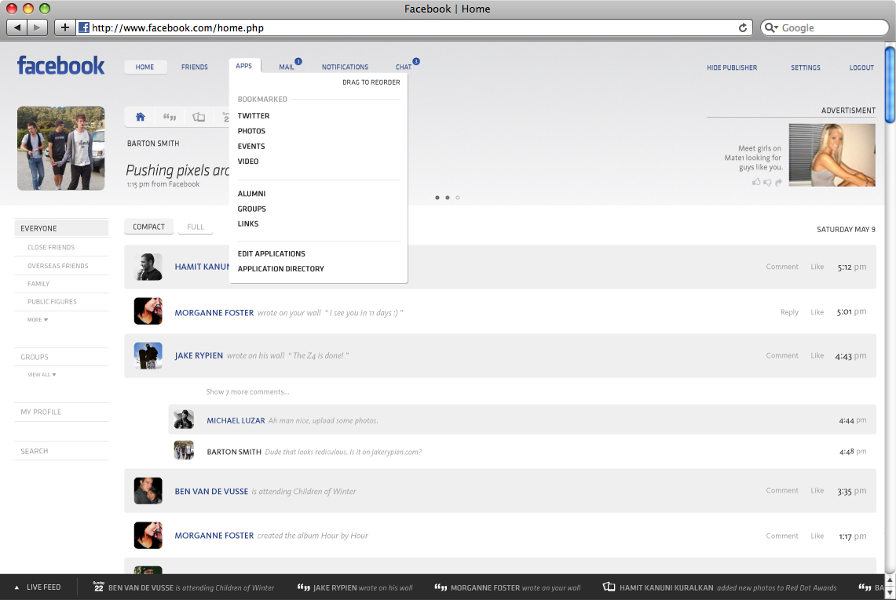The image size is (896, 600).
Task: Click SEARCH in sidebar
Action: coord(35,451)
